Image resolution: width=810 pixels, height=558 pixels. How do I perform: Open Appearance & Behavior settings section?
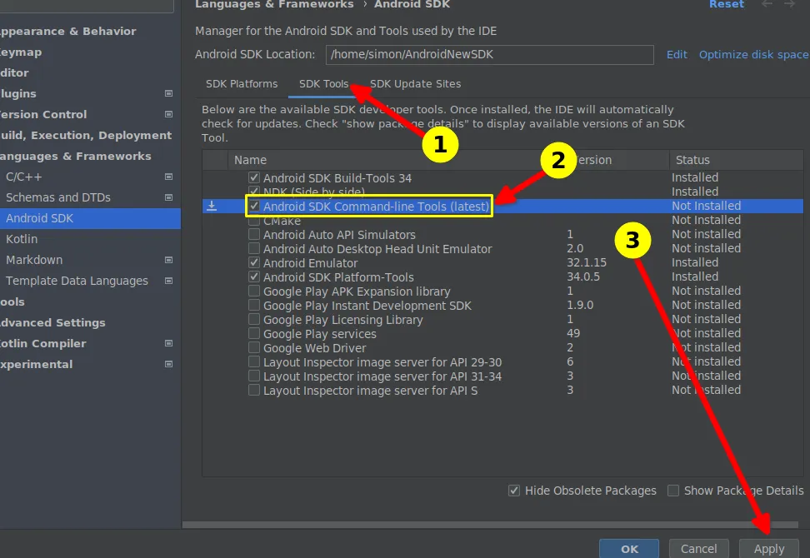(x=68, y=31)
